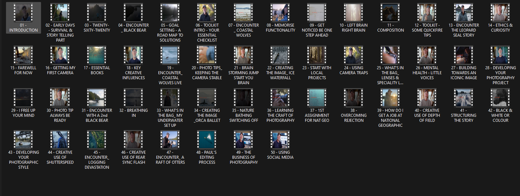
Task: Click 42 - BLACK & WHITE OR COLOUR video
Action: coord(500,98)
